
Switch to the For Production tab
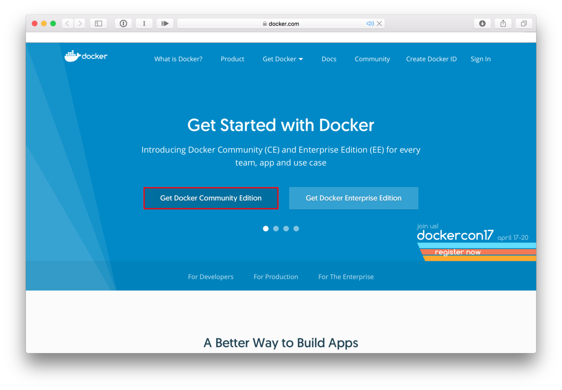coord(276,276)
